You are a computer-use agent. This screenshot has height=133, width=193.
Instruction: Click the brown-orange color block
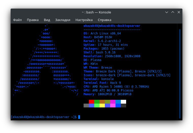tap(102, 102)
